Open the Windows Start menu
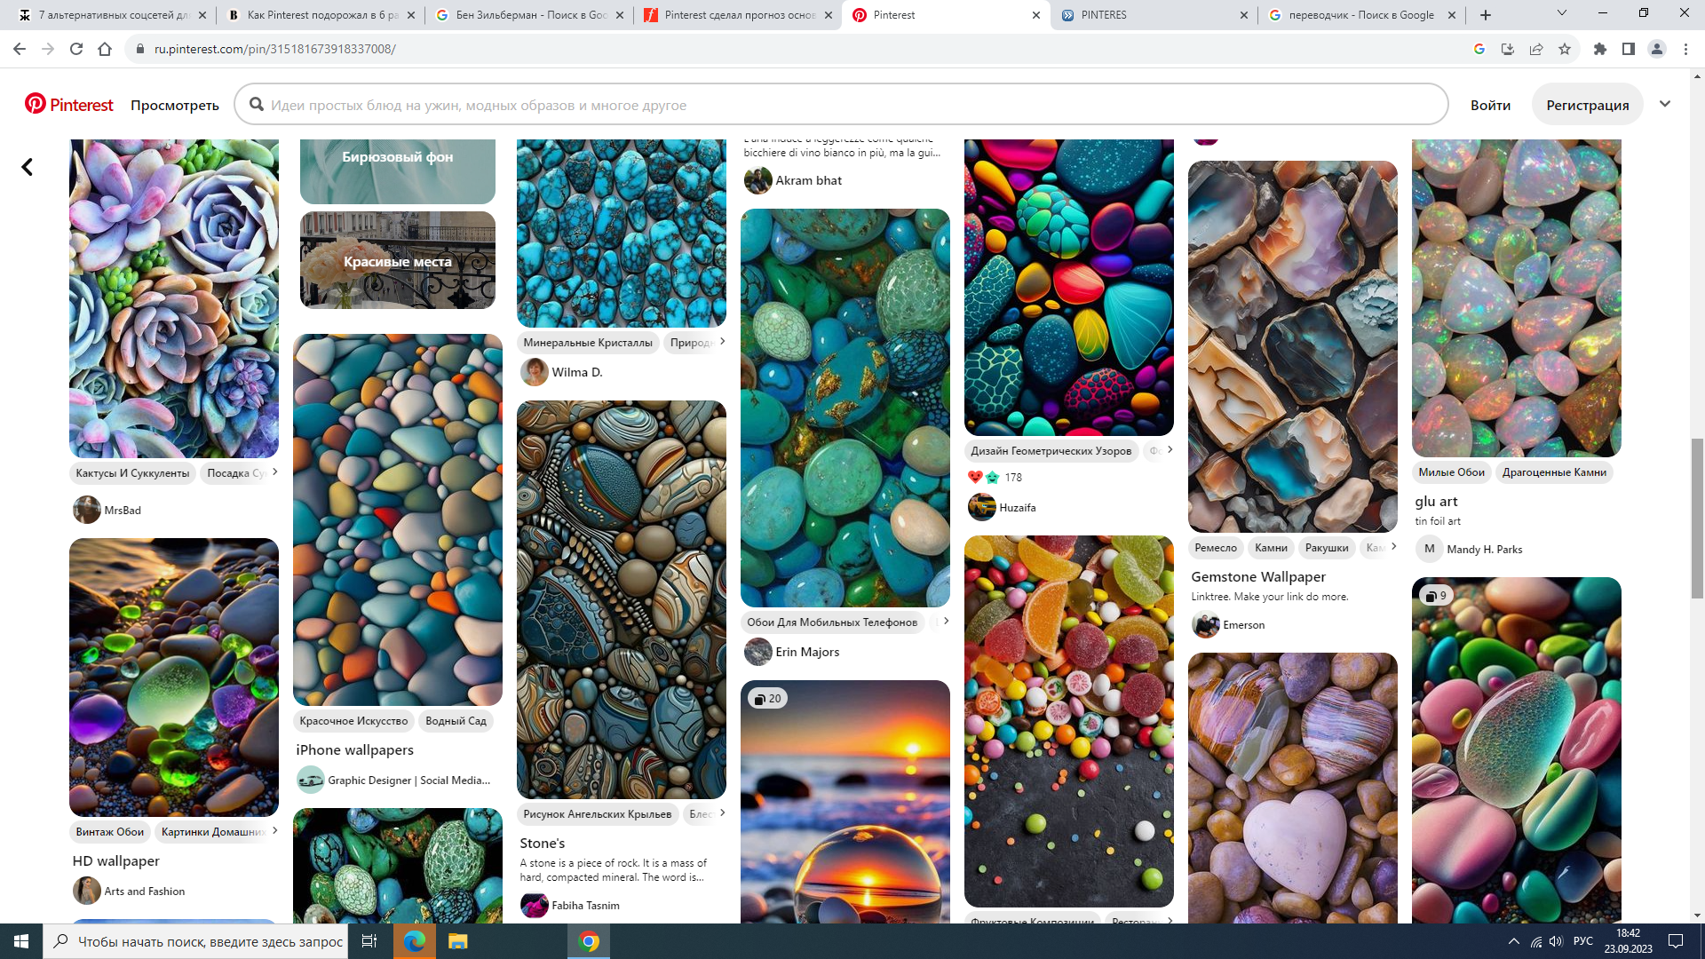Image resolution: width=1705 pixels, height=959 pixels. point(21,941)
